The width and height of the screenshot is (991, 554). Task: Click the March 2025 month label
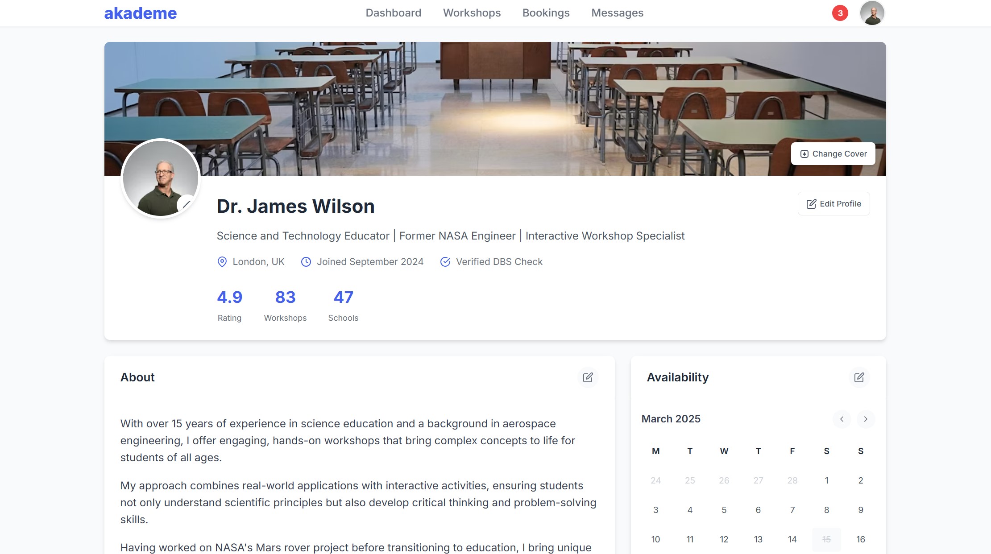671,419
